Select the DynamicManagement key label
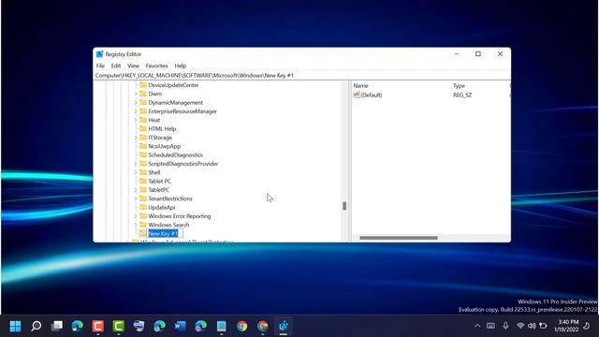This screenshot has height=337, width=599. pyautogui.click(x=175, y=102)
